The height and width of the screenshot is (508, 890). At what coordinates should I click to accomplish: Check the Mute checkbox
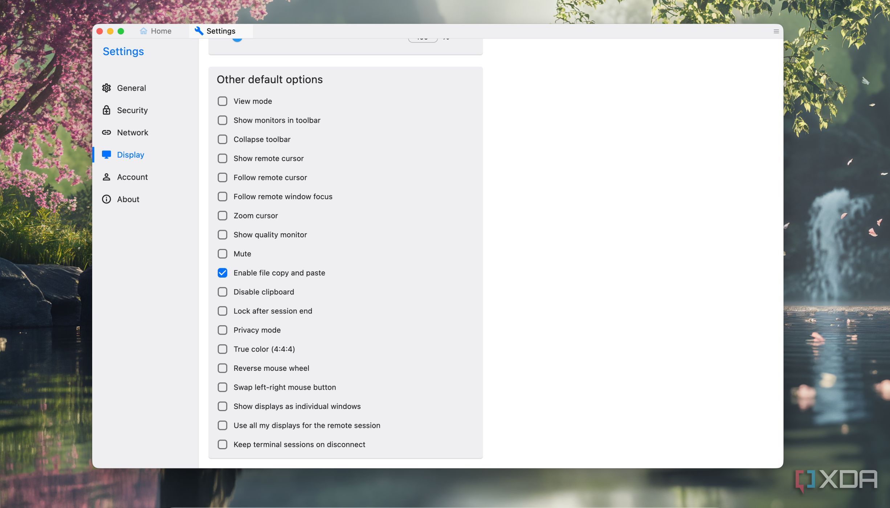[x=222, y=254]
